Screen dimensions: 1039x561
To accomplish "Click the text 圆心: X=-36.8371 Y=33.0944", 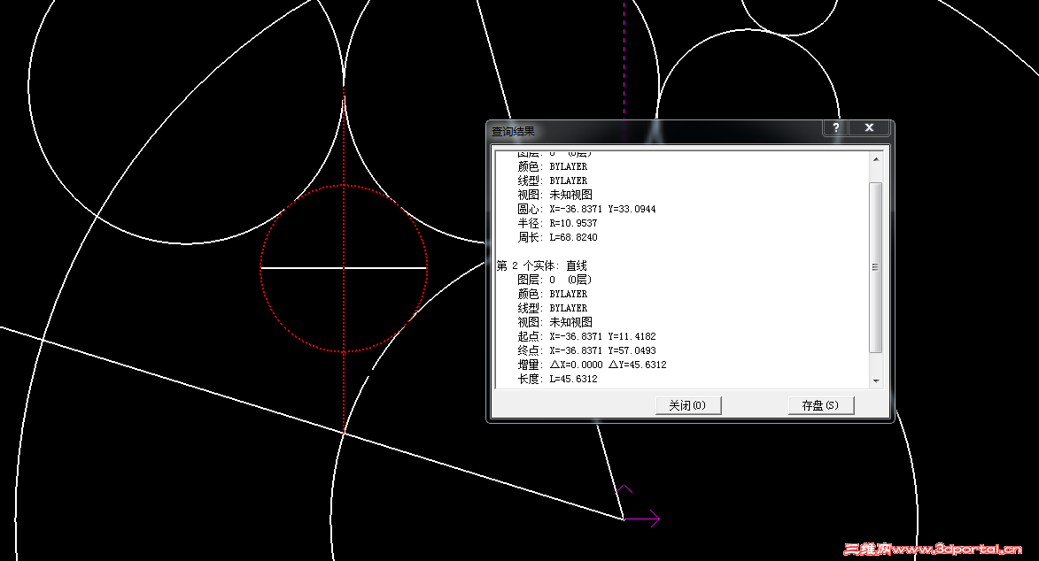I will [586, 210].
